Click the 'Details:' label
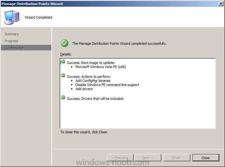The width and height of the screenshot is (225, 167). tap(66, 54)
